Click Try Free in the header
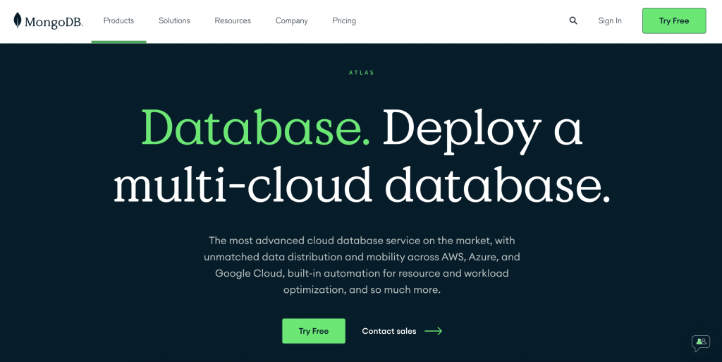Image resolution: width=722 pixels, height=362 pixels. [x=674, y=20]
